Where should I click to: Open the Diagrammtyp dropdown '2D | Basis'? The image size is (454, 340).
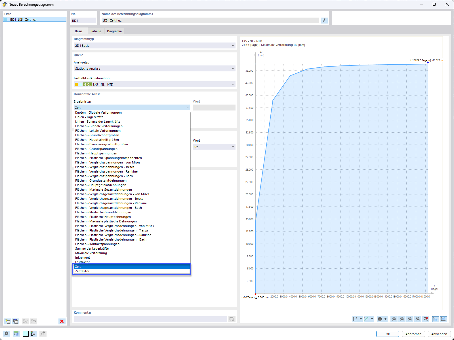[x=155, y=46]
